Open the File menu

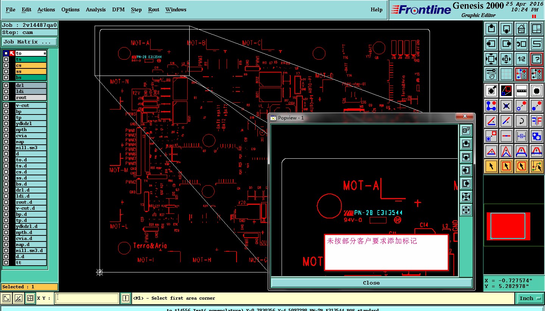pos(11,9)
